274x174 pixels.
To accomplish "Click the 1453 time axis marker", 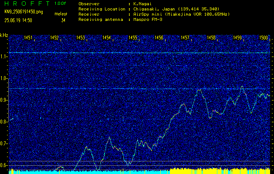I will [x=81, y=37].
